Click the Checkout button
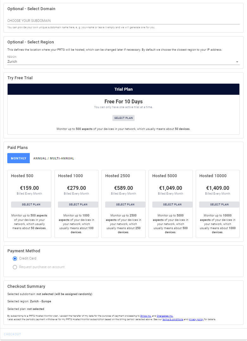This screenshot has height=341, width=247. pyautogui.click(x=12, y=334)
